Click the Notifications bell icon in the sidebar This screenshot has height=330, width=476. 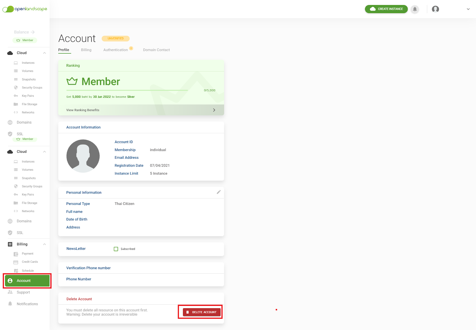point(10,304)
